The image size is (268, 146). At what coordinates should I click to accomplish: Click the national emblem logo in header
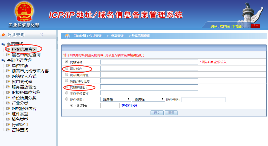tap(24, 12)
